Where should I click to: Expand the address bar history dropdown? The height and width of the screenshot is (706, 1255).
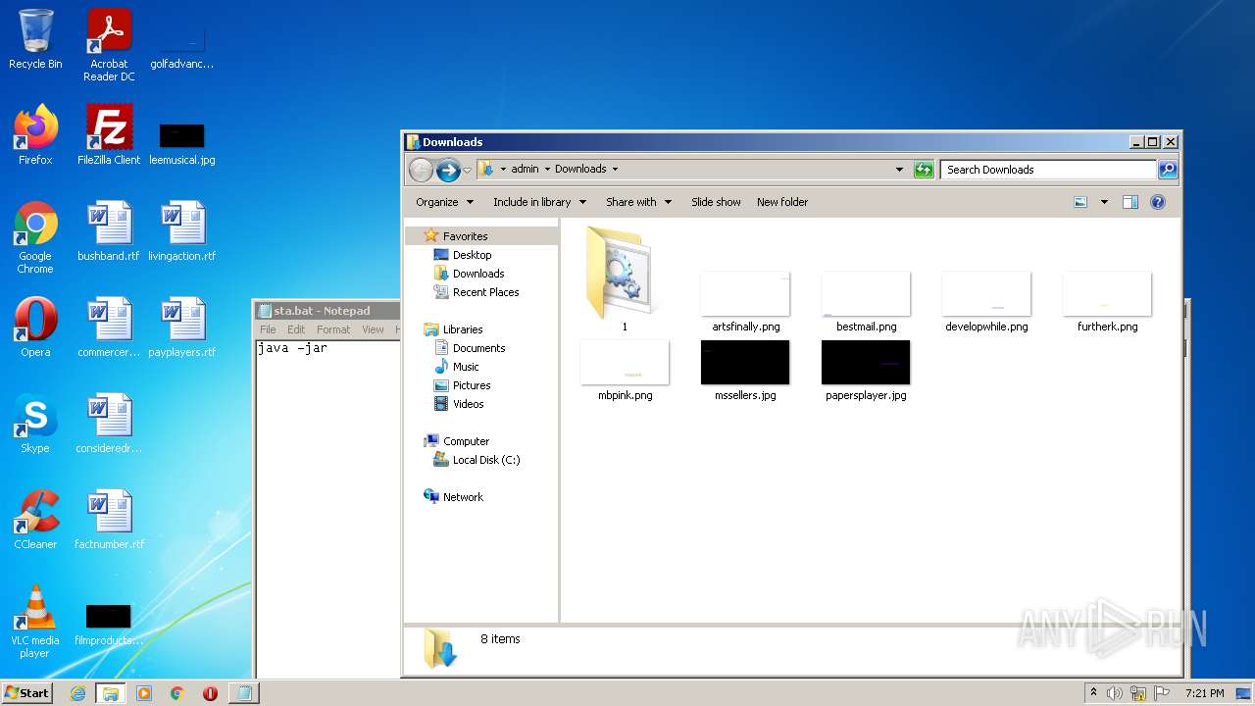(899, 170)
